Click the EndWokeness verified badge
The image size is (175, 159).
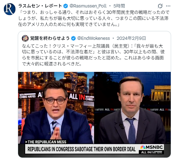click(x=73, y=38)
